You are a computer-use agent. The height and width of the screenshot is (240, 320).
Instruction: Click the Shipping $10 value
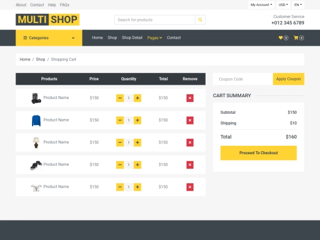pos(293,123)
